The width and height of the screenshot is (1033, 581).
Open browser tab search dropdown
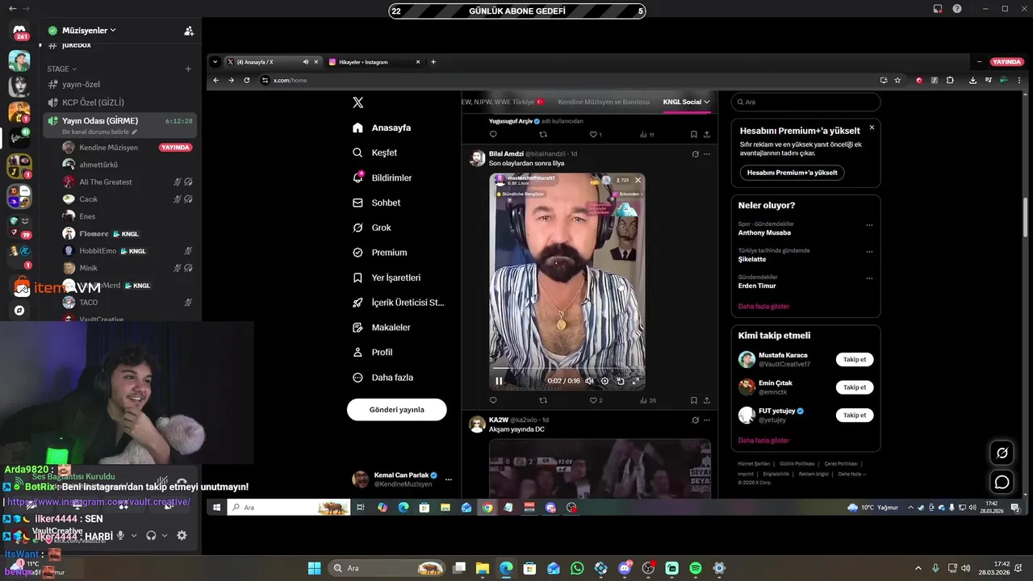click(215, 62)
